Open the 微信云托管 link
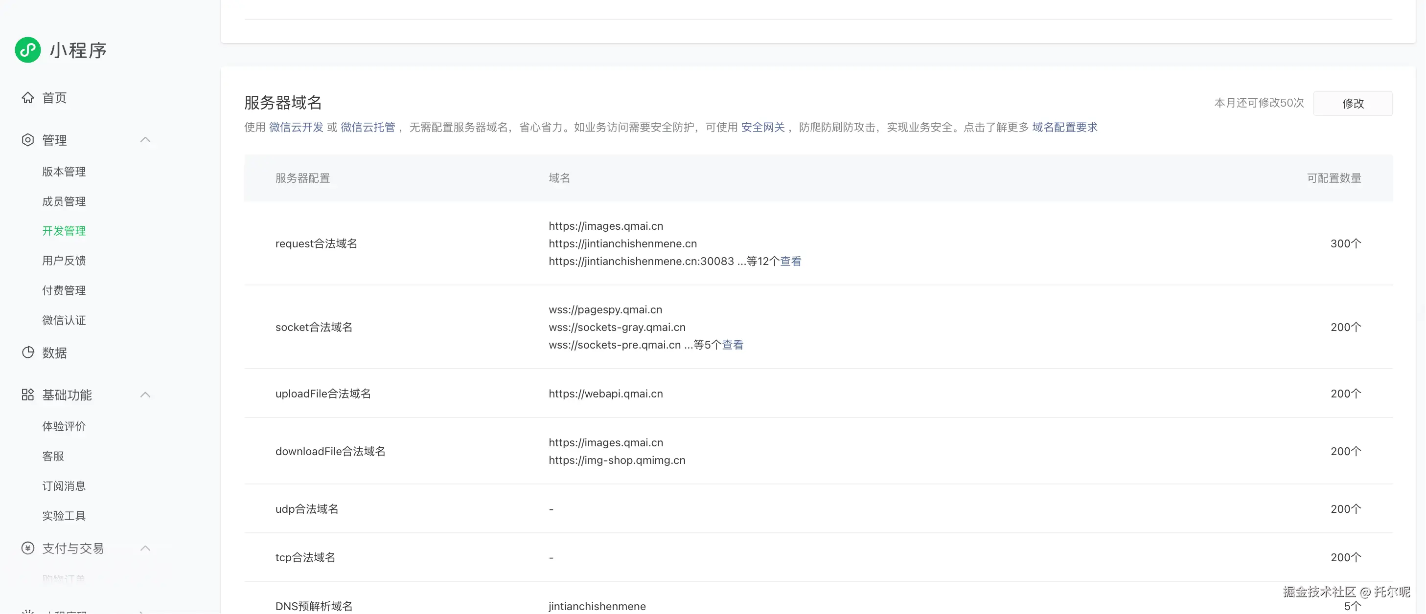Viewport: 1426px width, 614px height. coord(368,127)
